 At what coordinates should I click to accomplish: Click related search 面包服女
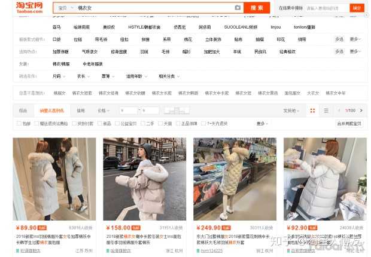(x=292, y=93)
